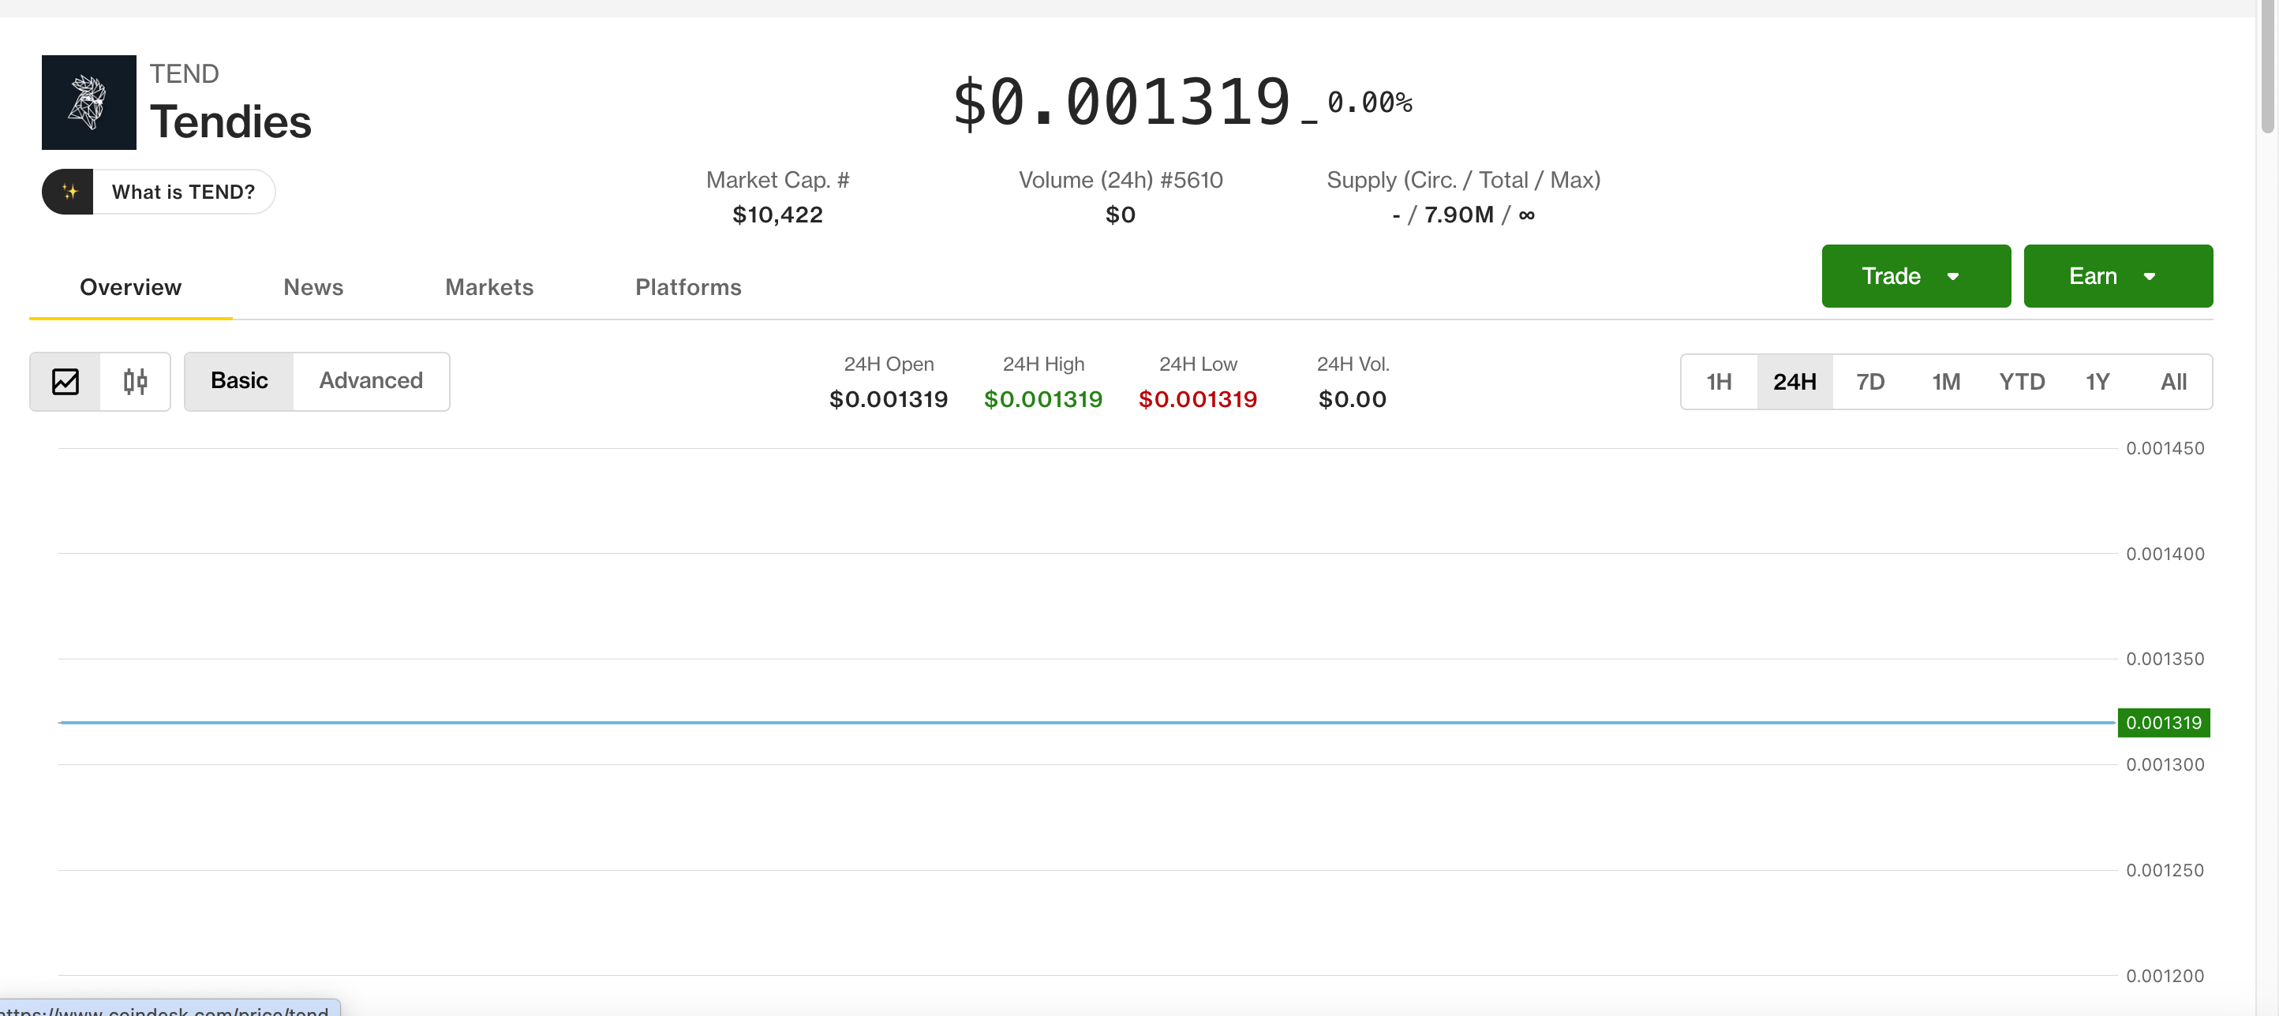This screenshot has height=1016, width=2279.
Task: Toggle Basic chart mode
Action: [239, 381]
